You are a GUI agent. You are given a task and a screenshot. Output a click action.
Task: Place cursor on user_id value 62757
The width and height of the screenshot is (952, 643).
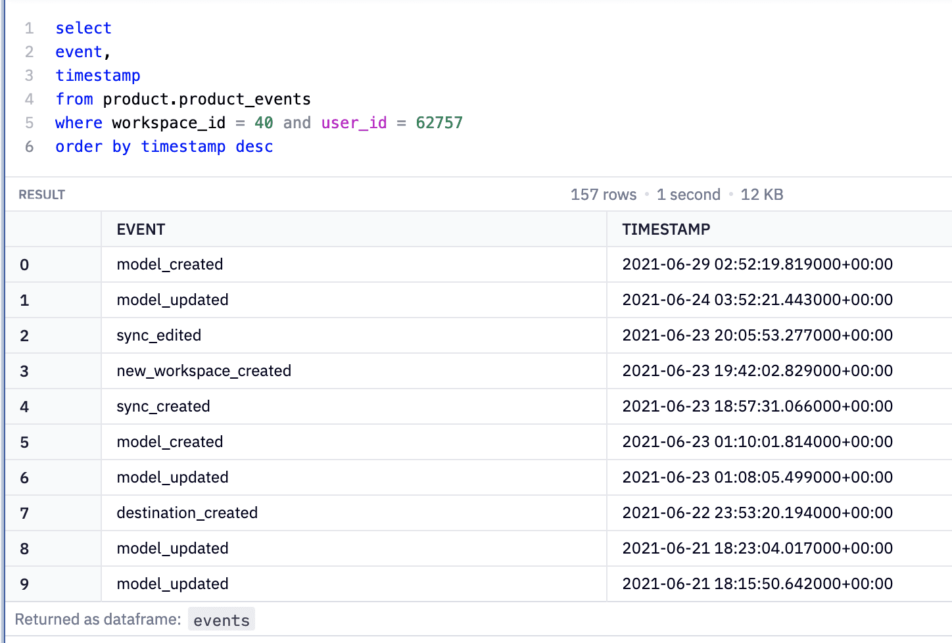(439, 123)
